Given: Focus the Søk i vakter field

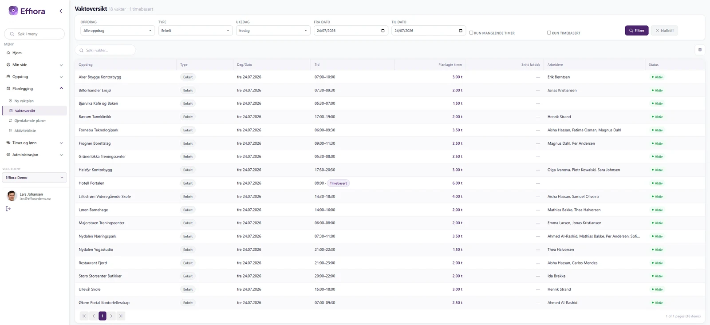Looking at the screenshot, I should [x=106, y=50].
